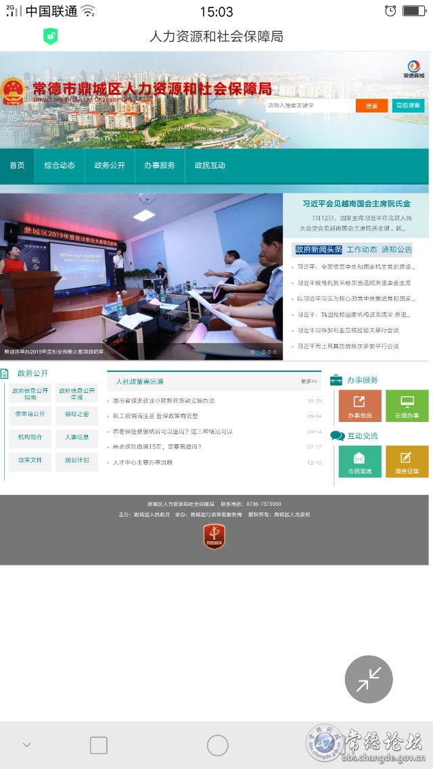
Task: Click the national emblem logo in banner
Action: click(14, 91)
